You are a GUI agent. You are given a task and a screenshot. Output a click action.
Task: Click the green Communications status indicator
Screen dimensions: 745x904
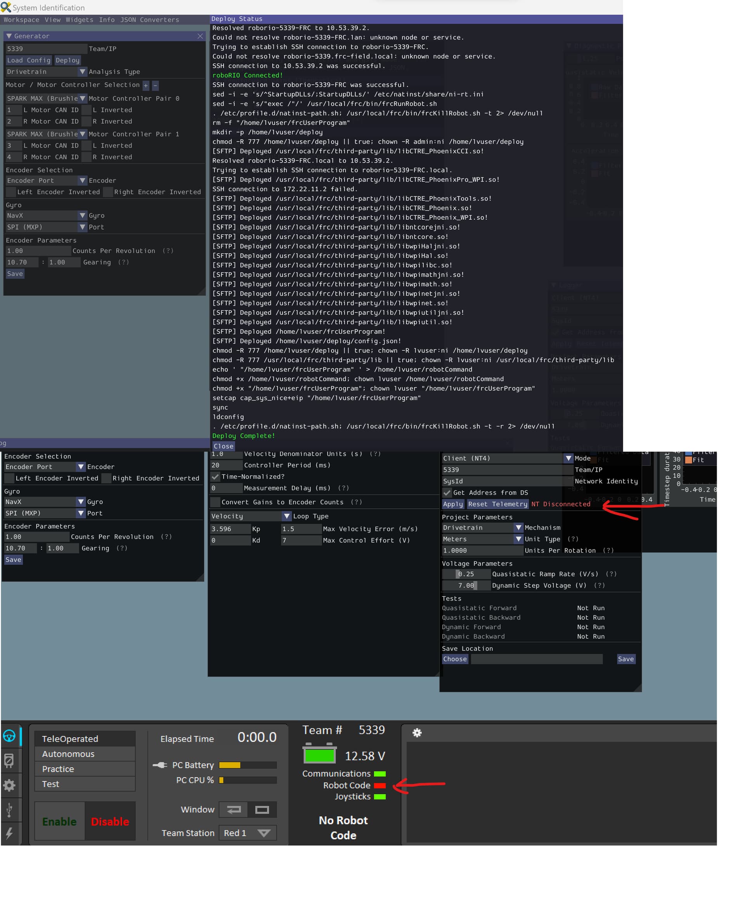coord(380,774)
